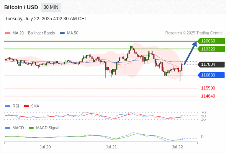
Task: Click the Bitcoin / USD title
Action: coord(21,7)
